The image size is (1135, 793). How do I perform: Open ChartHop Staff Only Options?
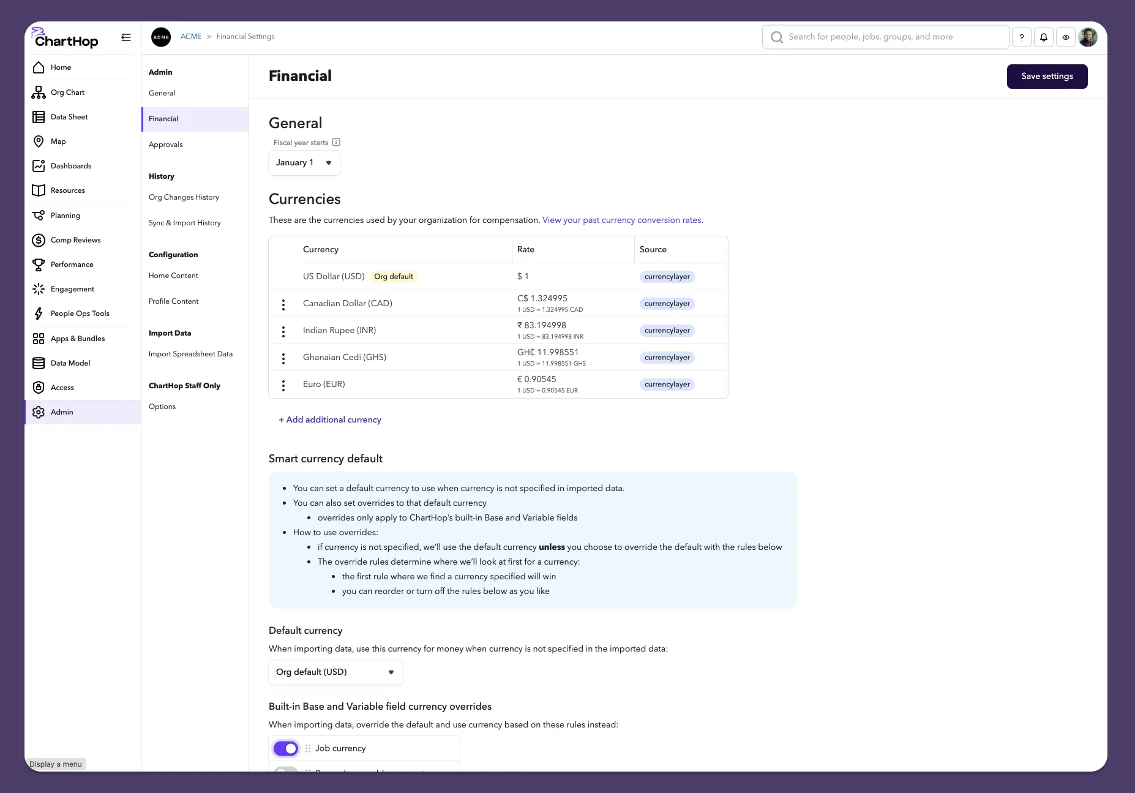click(162, 407)
